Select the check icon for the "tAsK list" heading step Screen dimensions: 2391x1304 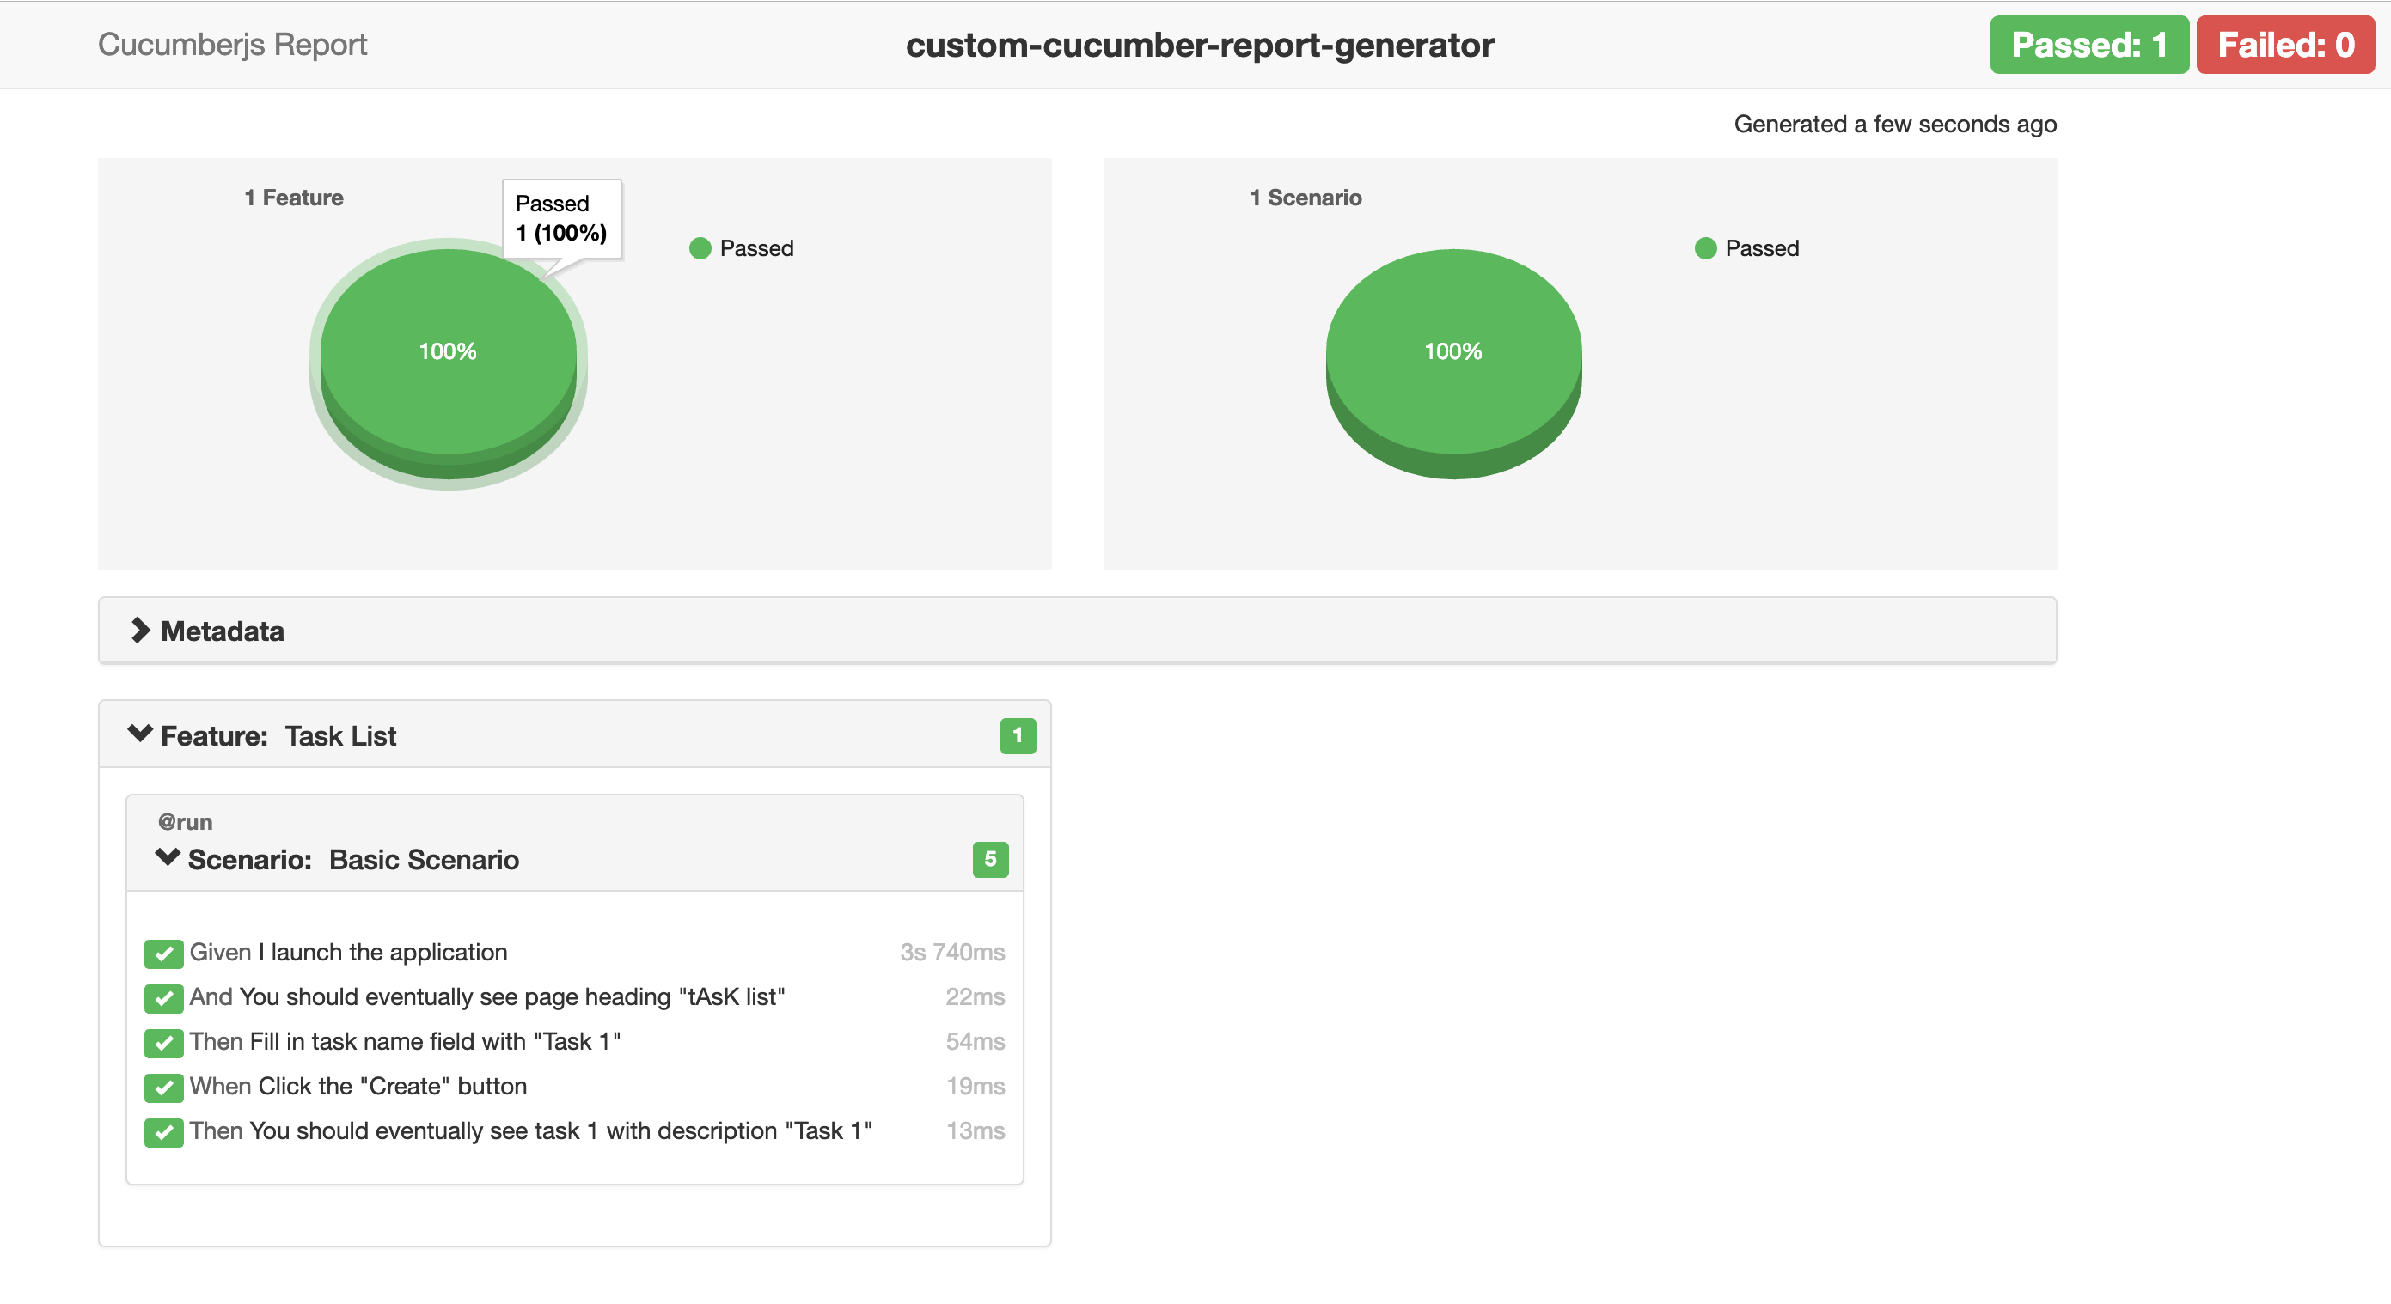click(164, 998)
